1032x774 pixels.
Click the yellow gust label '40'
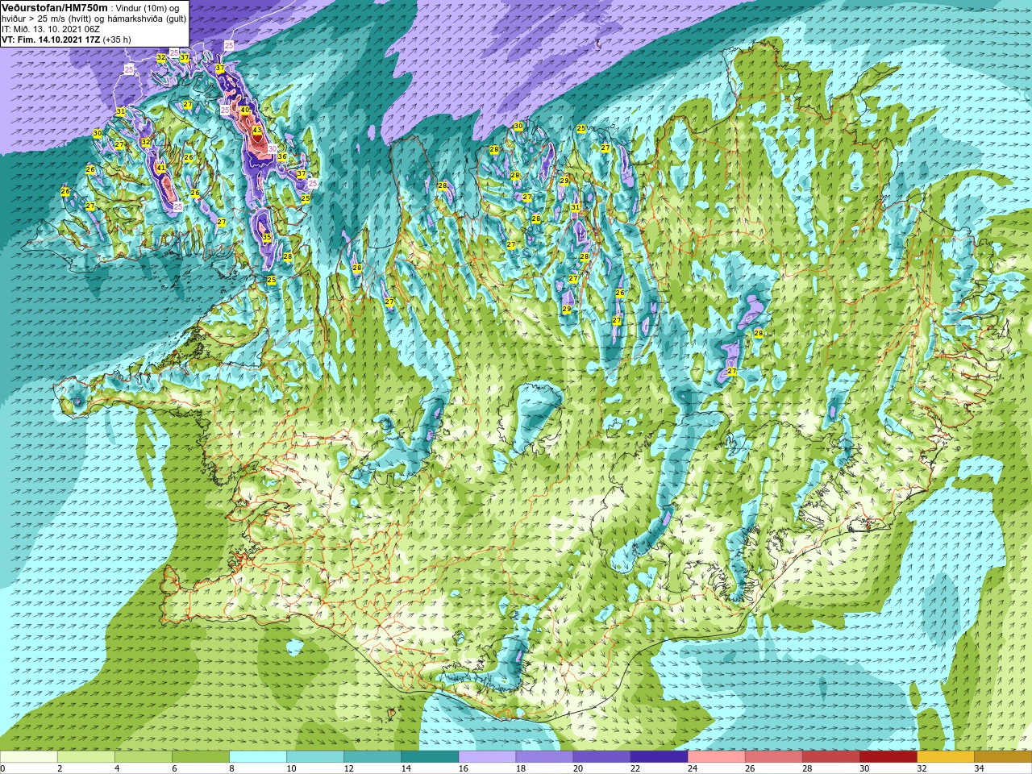point(244,110)
